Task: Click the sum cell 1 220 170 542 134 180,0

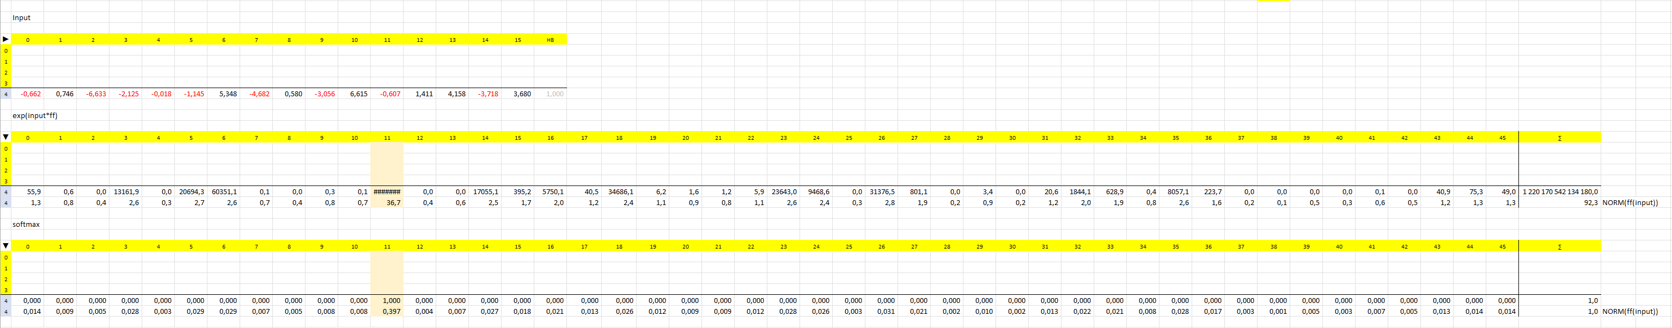Action: tap(1560, 192)
